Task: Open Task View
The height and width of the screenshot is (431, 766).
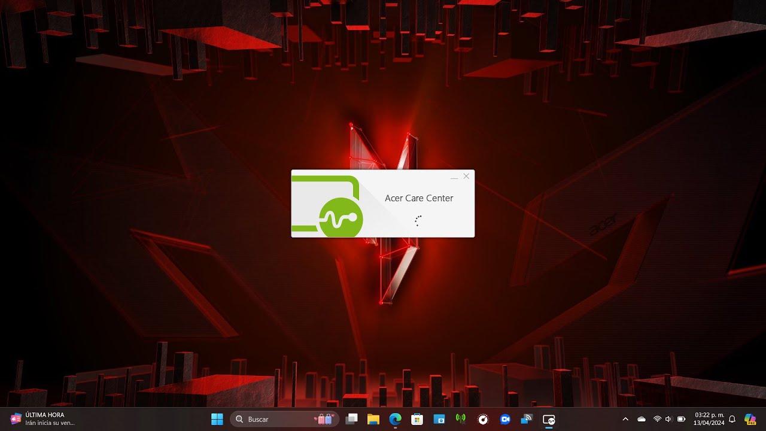Action: (x=352, y=419)
